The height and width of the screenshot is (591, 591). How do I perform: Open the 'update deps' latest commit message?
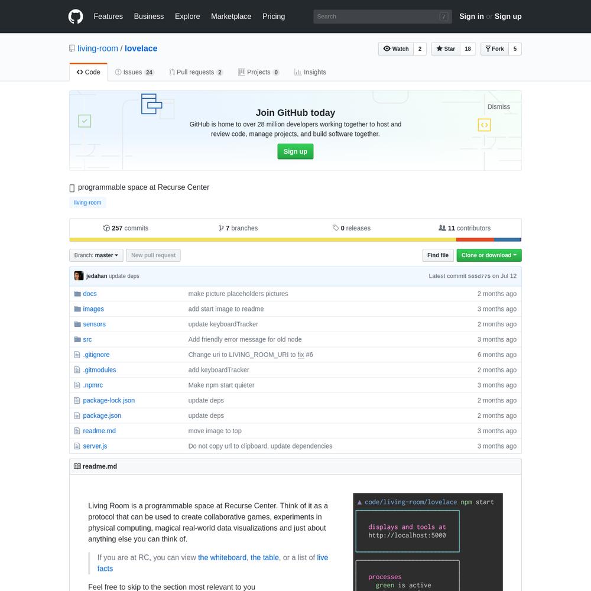(124, 276)
